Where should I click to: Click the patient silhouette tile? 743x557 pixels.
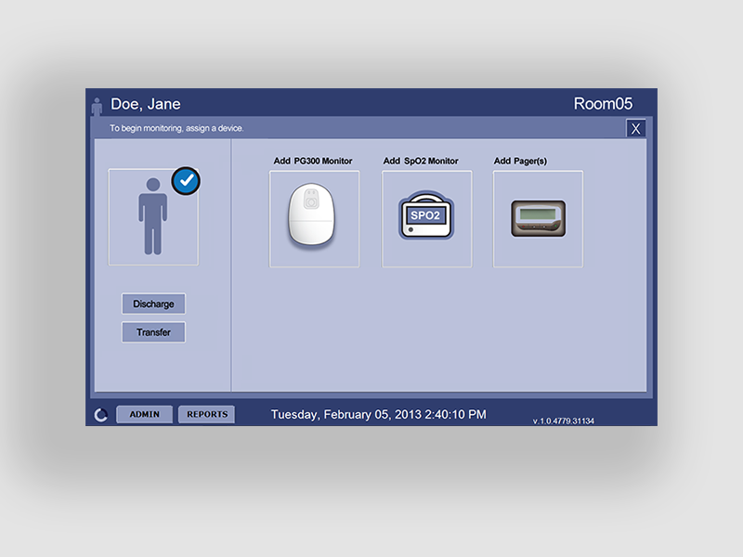pos(152,217)
